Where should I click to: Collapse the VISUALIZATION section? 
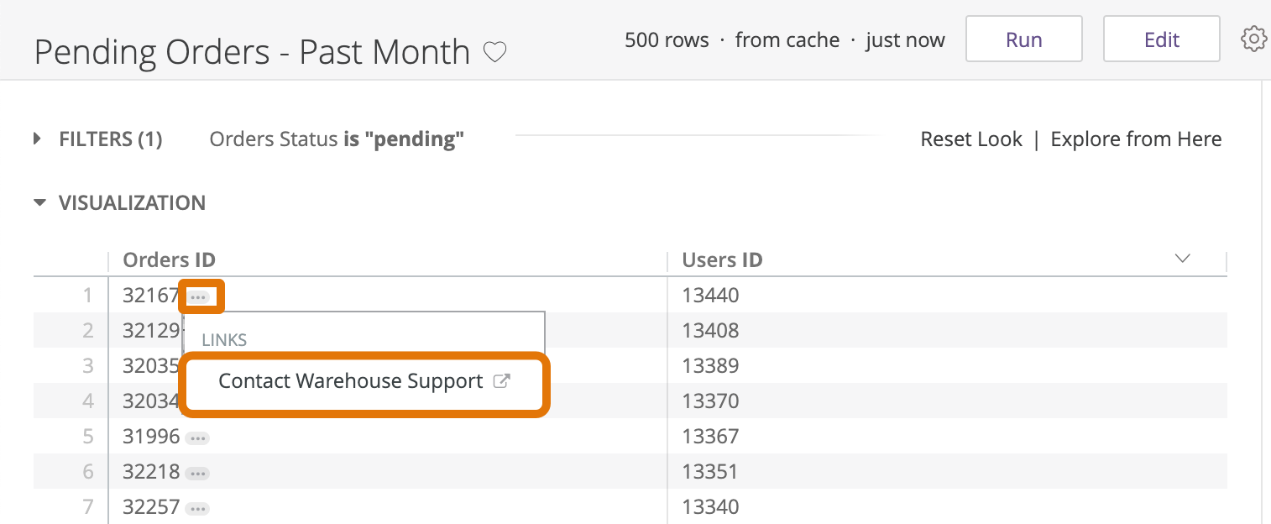click(x=39, y=203)
